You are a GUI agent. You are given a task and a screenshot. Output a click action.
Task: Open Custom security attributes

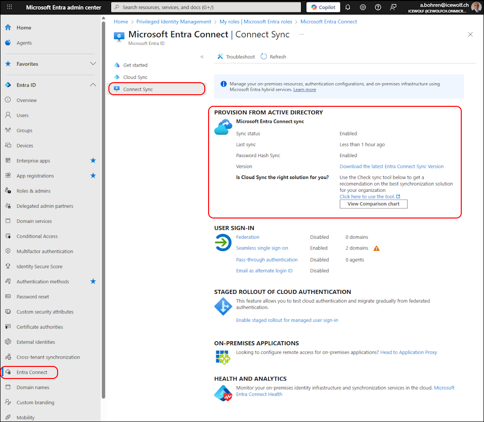click(x=45, y=312)
